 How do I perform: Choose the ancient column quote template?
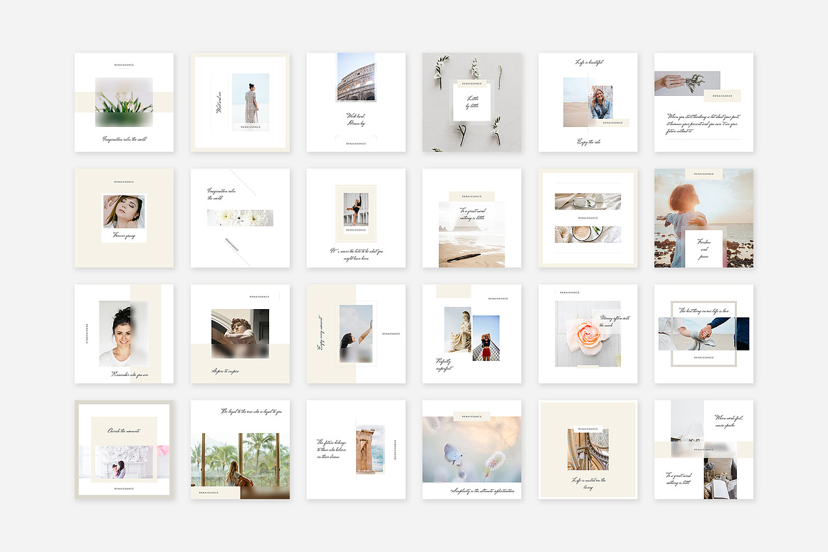356,450
